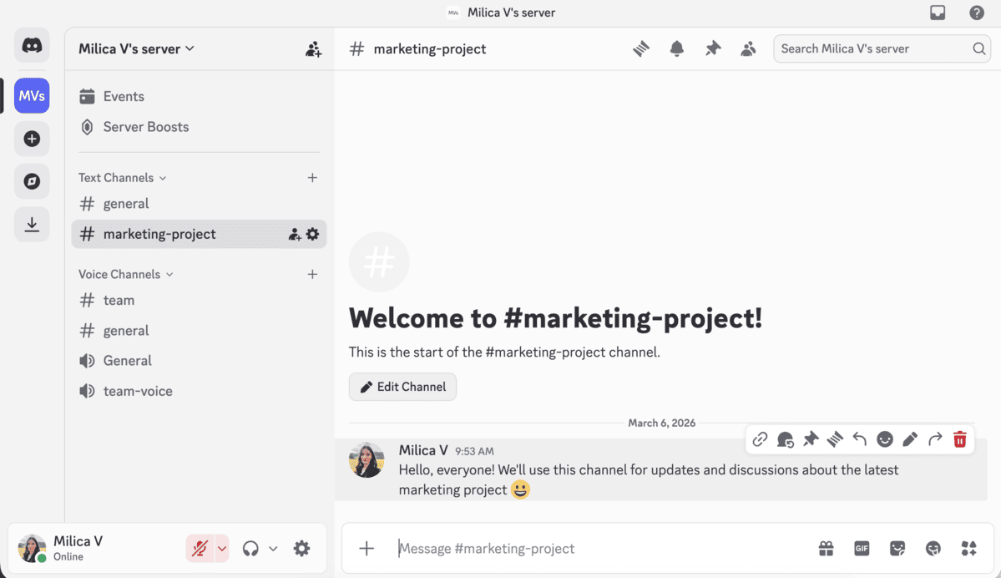The height and width of the screenshot is (578, 1001).
Task: Open pinned messages in the channel header
Action: pyautogui.click(x=712, y=49)
